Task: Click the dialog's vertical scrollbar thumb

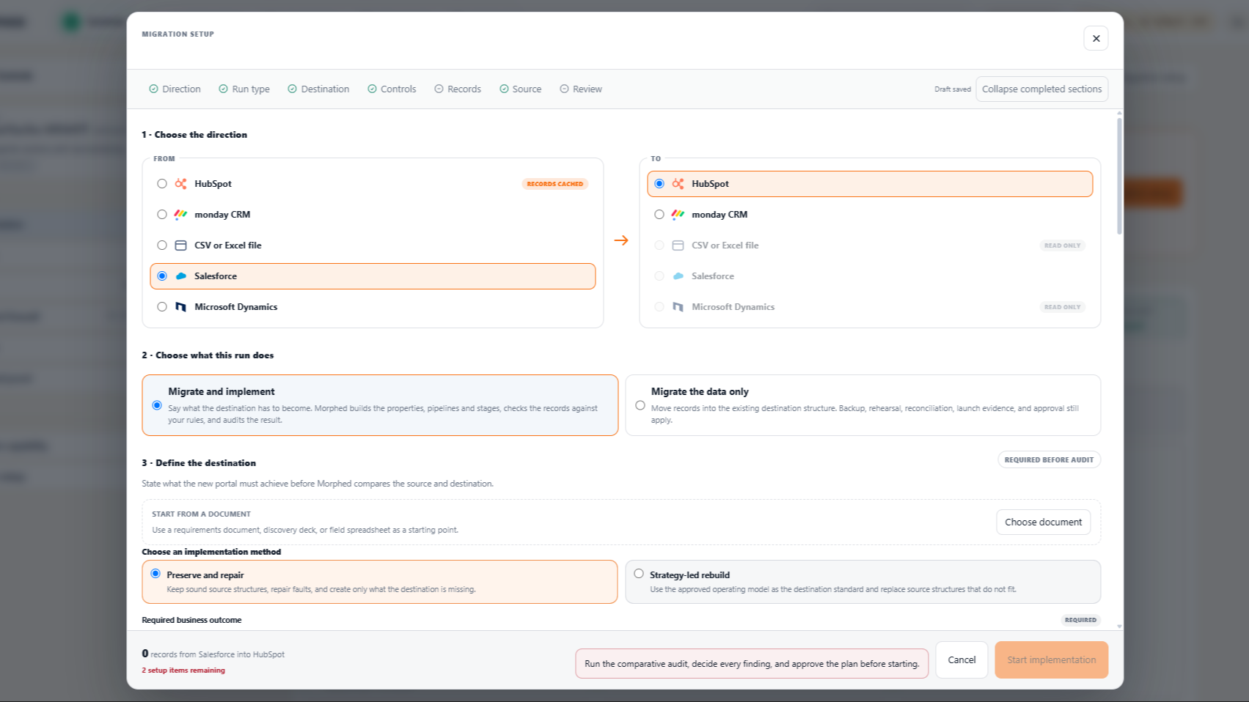Action: point(1119,176)
